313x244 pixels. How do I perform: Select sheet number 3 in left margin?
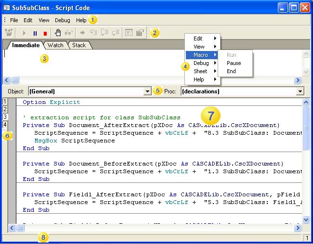click(x=5, y=117)
